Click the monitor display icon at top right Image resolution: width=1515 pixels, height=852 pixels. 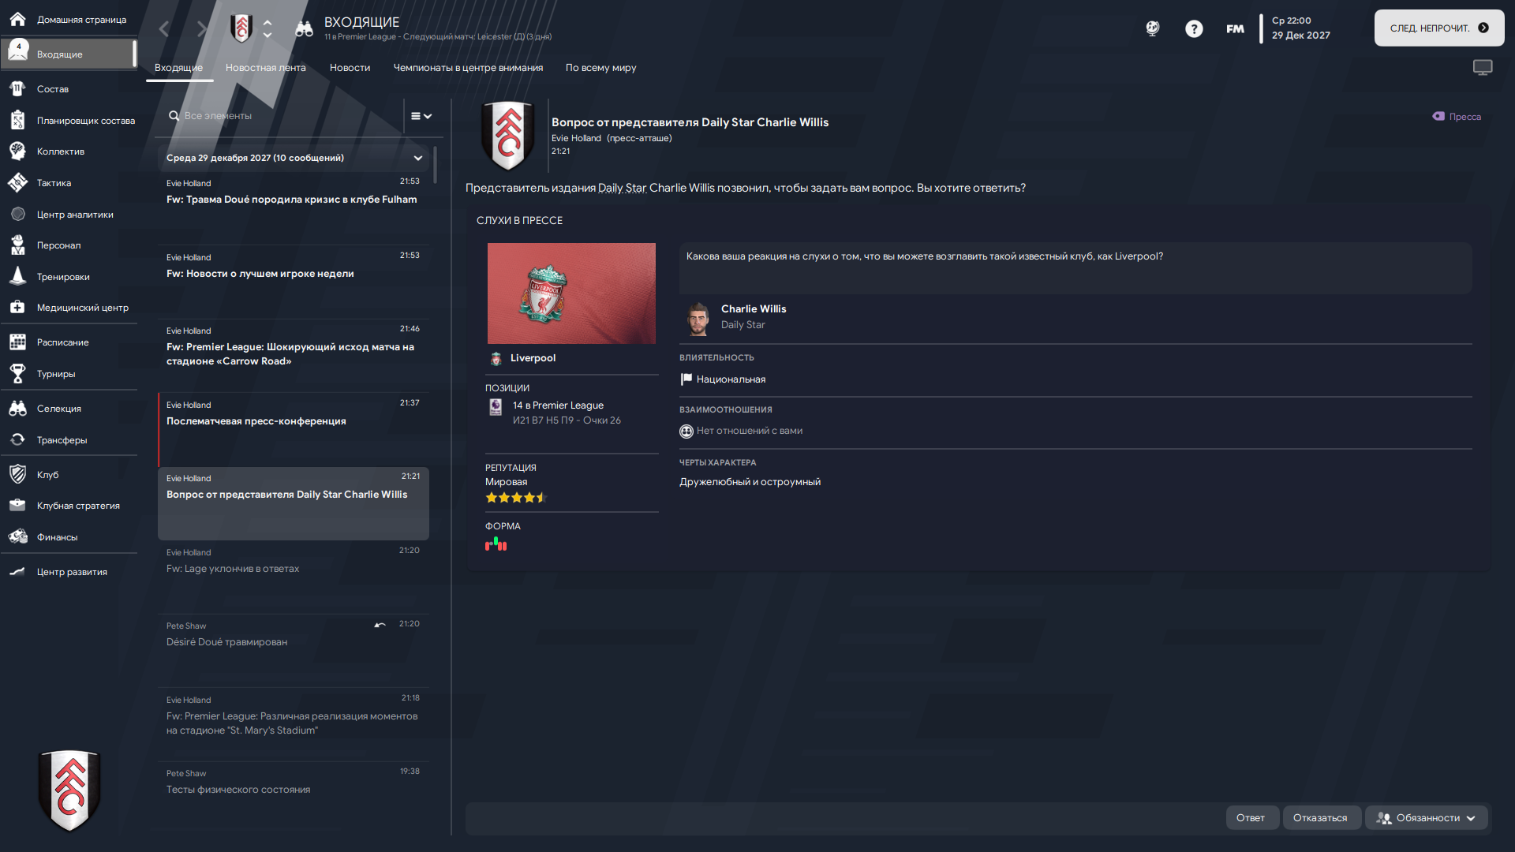click(x=1483, y=68)
